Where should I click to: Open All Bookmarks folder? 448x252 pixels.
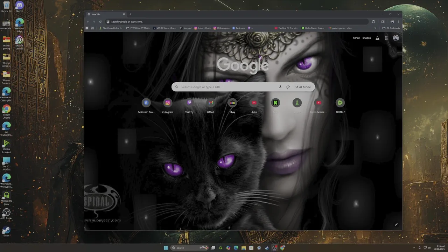(x=391, y=28)
